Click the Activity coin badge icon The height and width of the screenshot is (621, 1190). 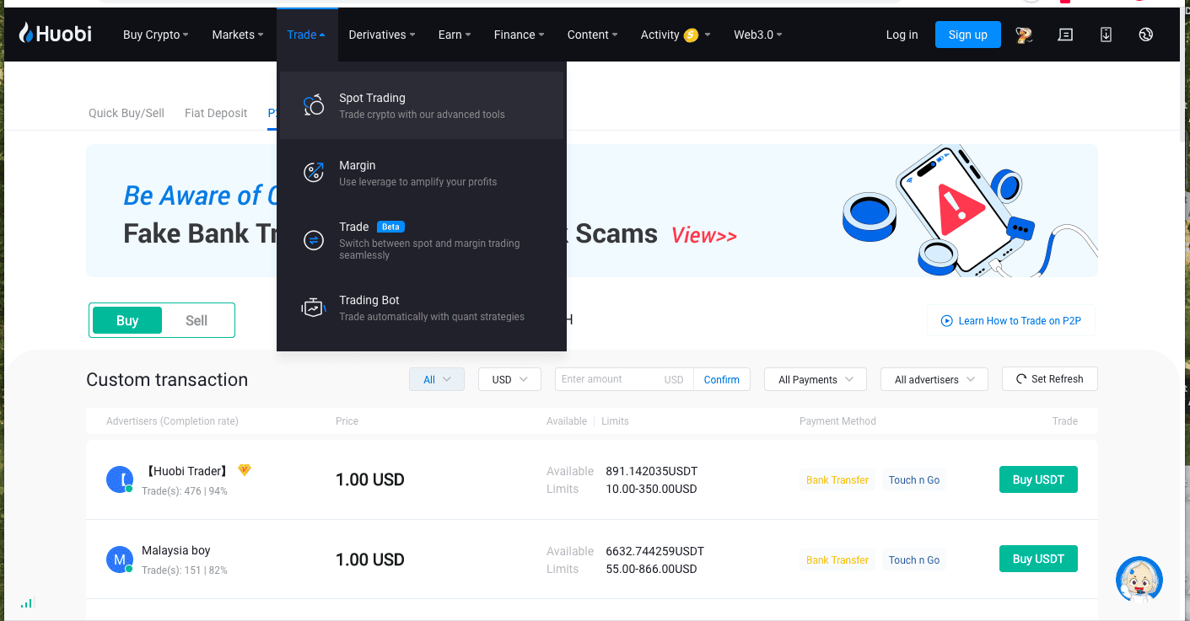(691, 35)
